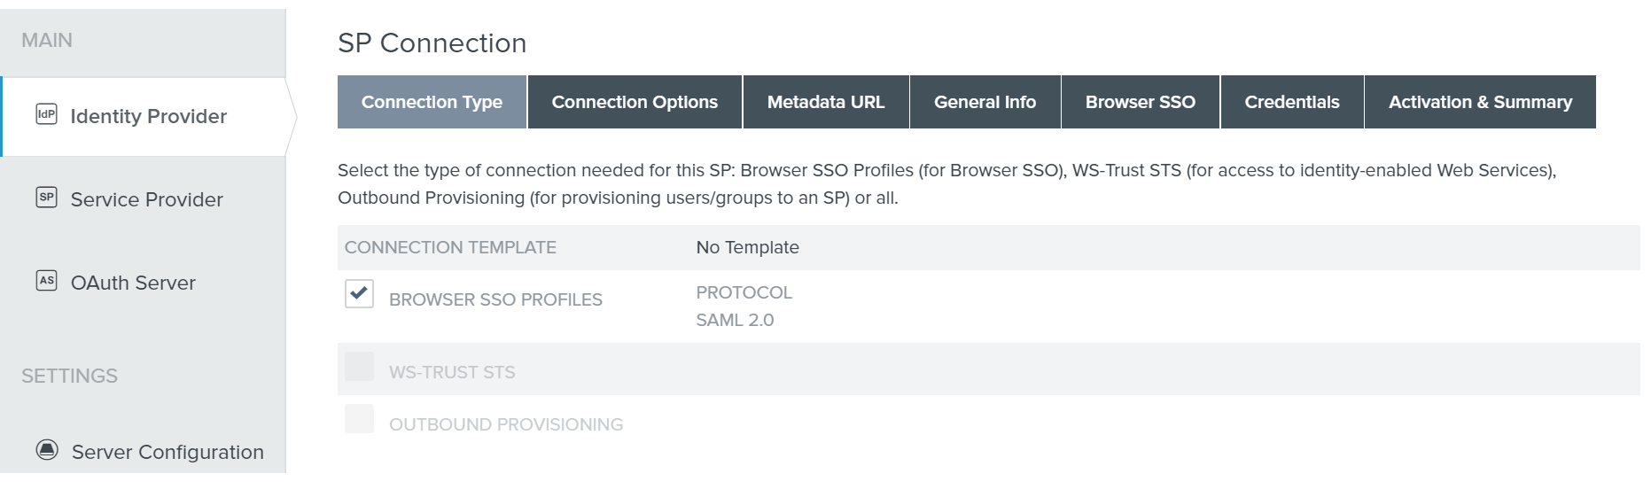
Task: Click the AS icon beside OAuth Server
Action: [46, 281]
